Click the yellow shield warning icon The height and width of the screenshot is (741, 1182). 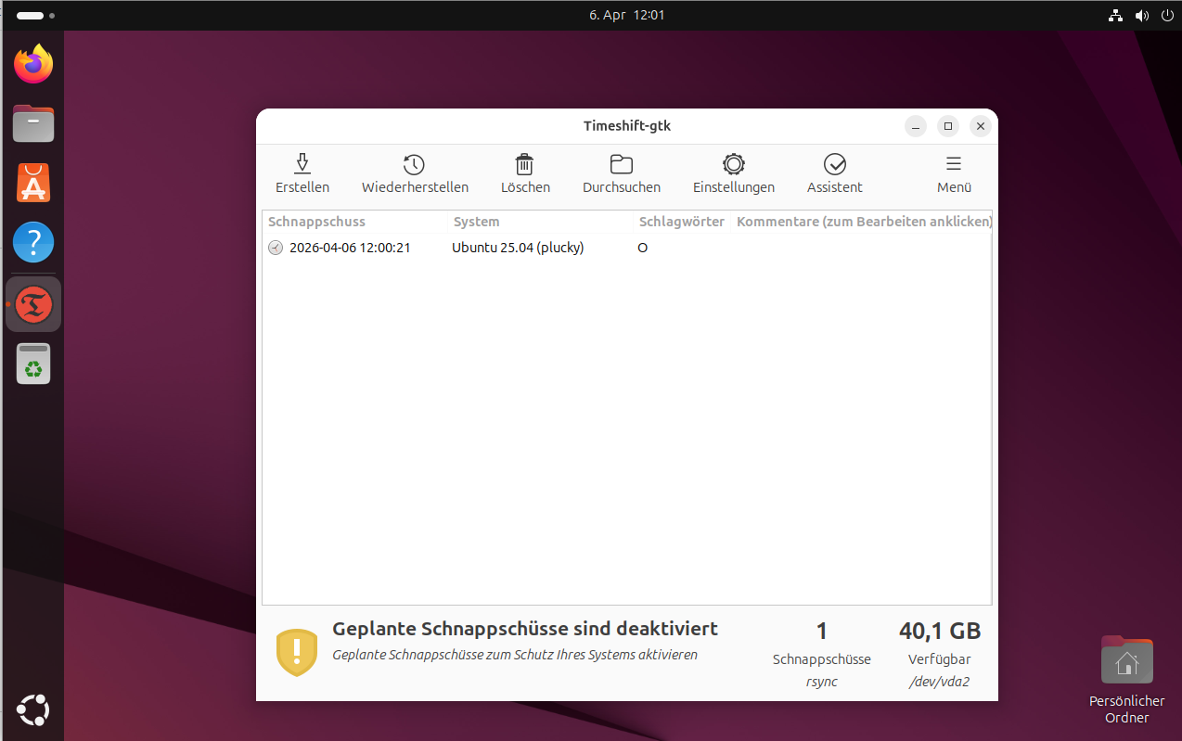[297, 652]
